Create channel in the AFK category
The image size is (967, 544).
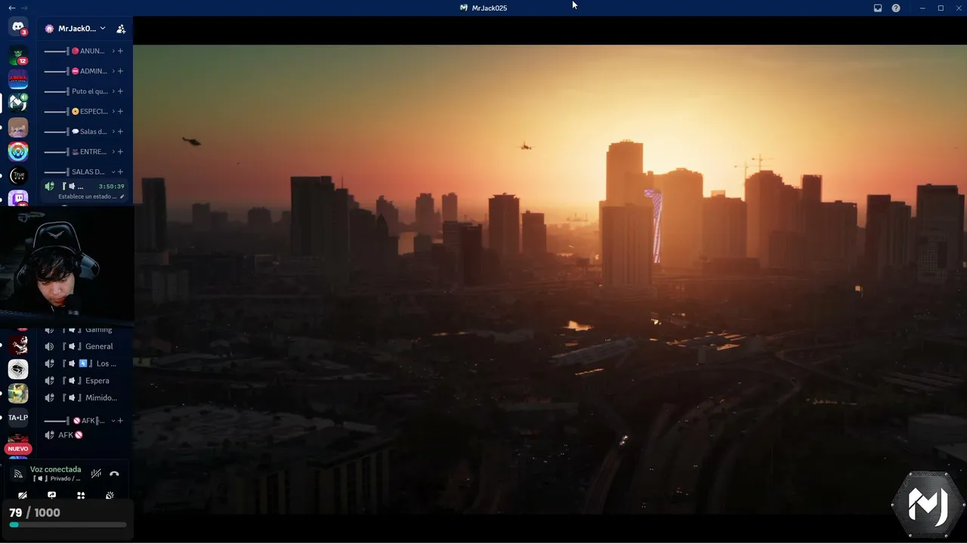pyautogui.click(x=120, y=420)
